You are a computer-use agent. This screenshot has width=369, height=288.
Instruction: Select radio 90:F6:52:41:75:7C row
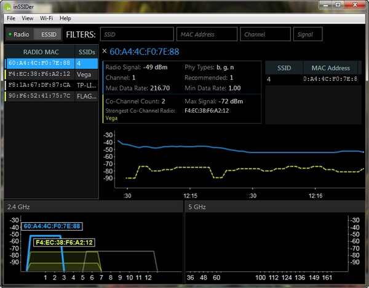(39, 96)
